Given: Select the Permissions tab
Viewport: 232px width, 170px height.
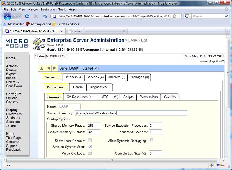Looking at the screenshot, I should pos(149,97).
